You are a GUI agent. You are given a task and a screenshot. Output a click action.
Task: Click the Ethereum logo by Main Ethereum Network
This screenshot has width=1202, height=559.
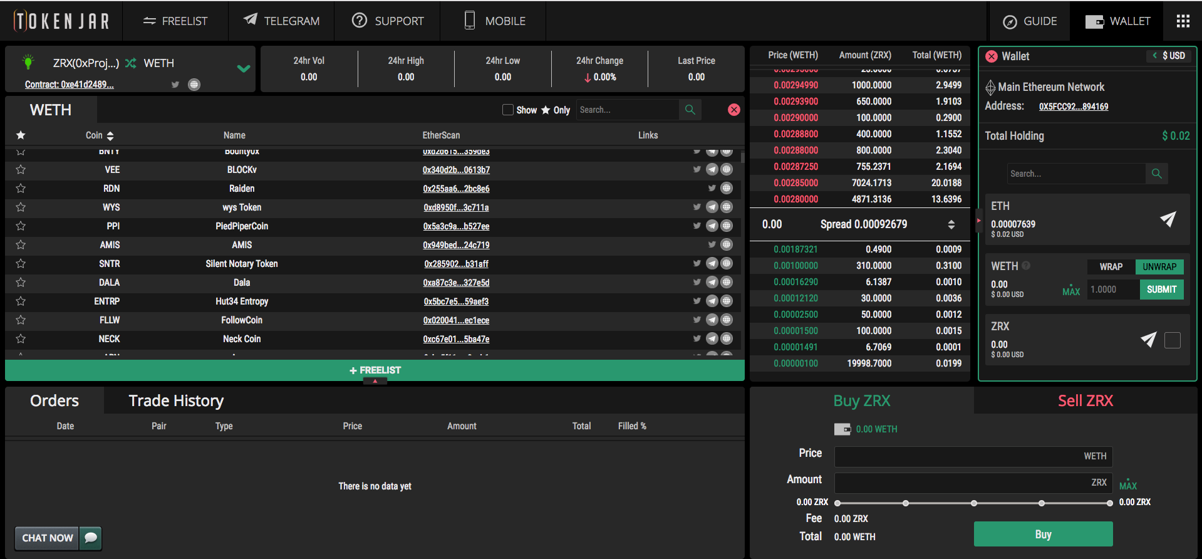click(x=990, y=88)
